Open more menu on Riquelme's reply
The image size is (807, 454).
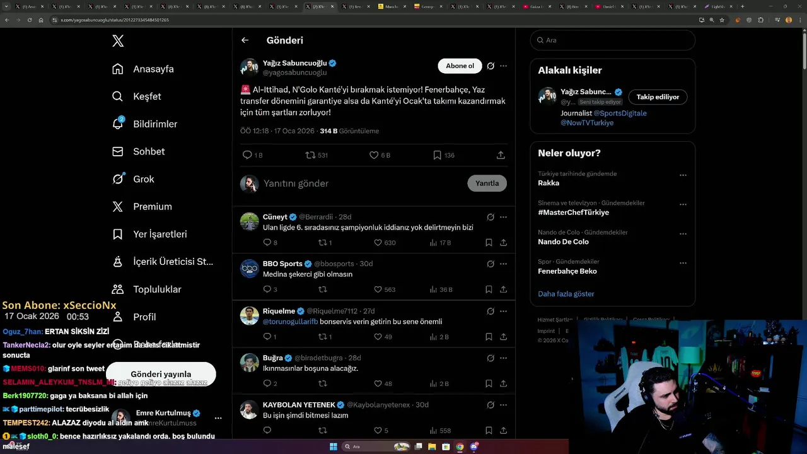pyautogui.click(x=503, y=311)
